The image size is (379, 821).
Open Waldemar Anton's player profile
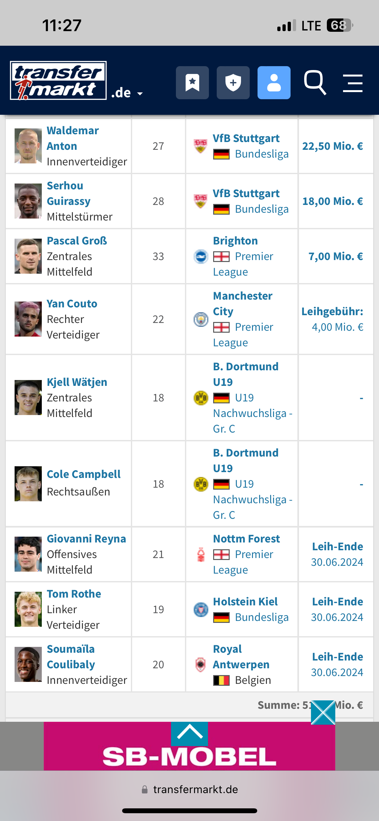[73, 138]
